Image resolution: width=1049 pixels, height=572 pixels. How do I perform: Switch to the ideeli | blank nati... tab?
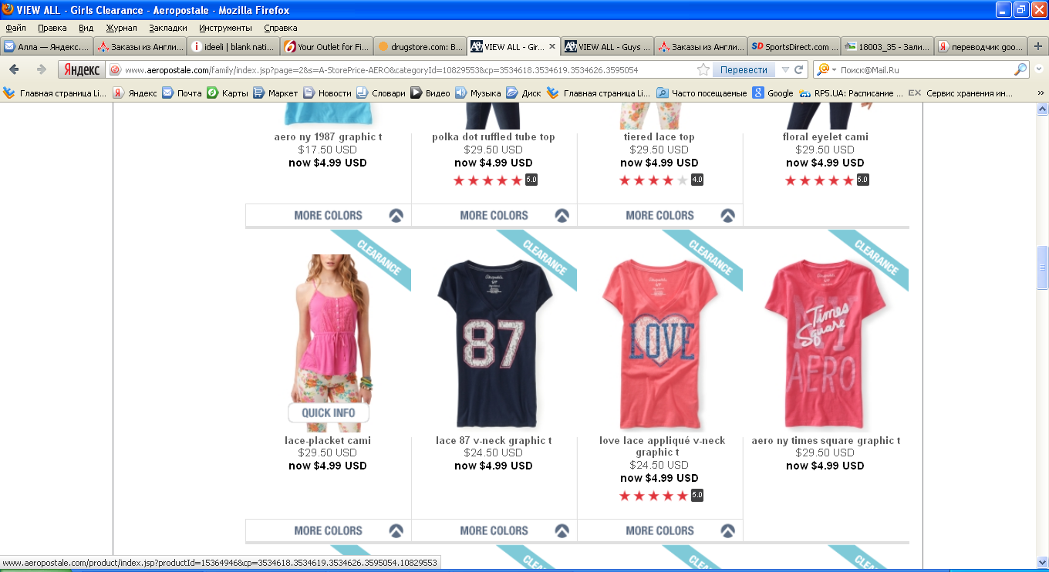[234, 46]
